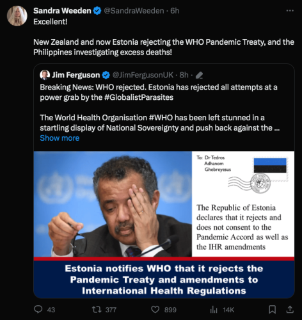Screen dimensions: 302x320
Task: Open the 6h post timestamp
Action: [175, 11]
